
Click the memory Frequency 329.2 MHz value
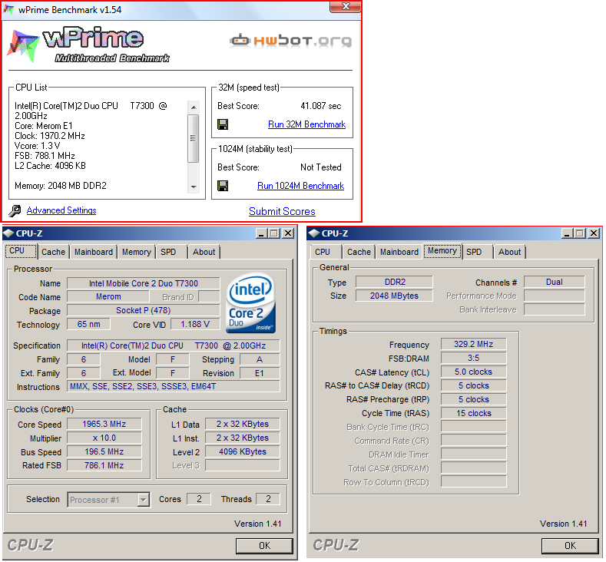473,344
